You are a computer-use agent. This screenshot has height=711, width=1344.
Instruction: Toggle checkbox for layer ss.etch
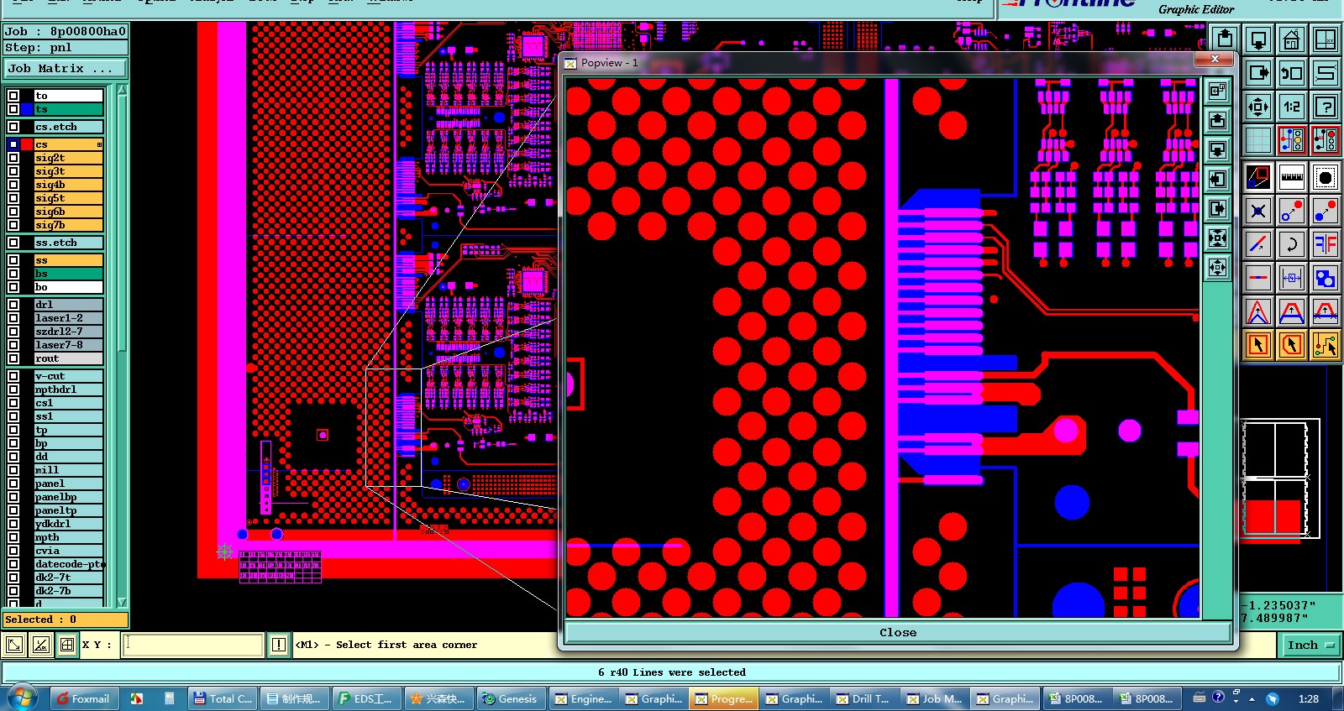pos(13,243)
